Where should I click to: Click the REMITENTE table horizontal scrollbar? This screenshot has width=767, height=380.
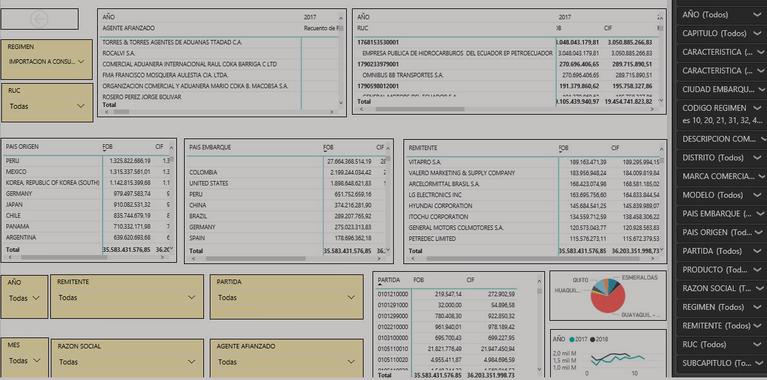[x=533, y=258]
